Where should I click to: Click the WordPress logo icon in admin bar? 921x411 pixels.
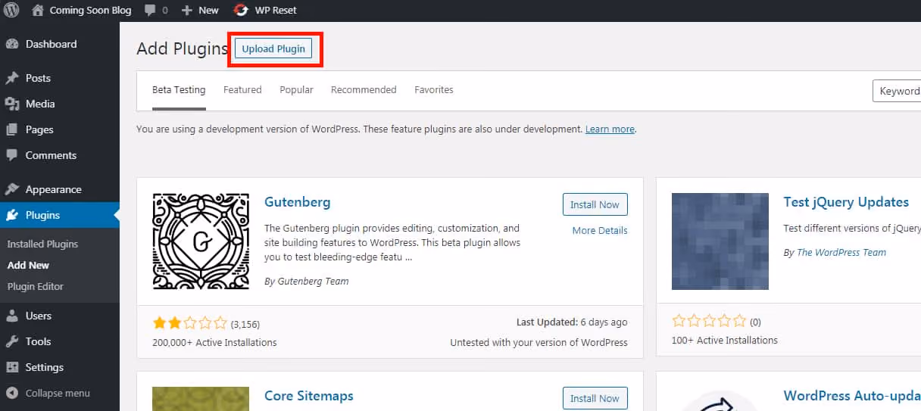12,11
